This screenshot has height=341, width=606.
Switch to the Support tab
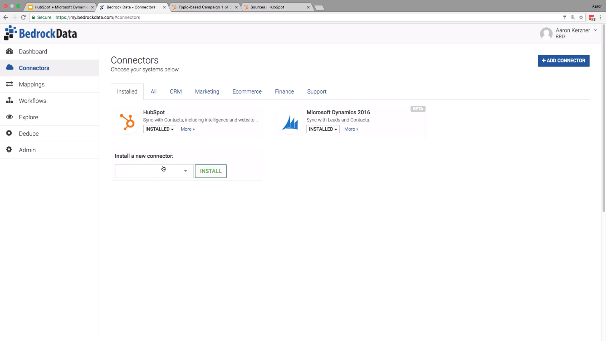(x=317, y=91)
